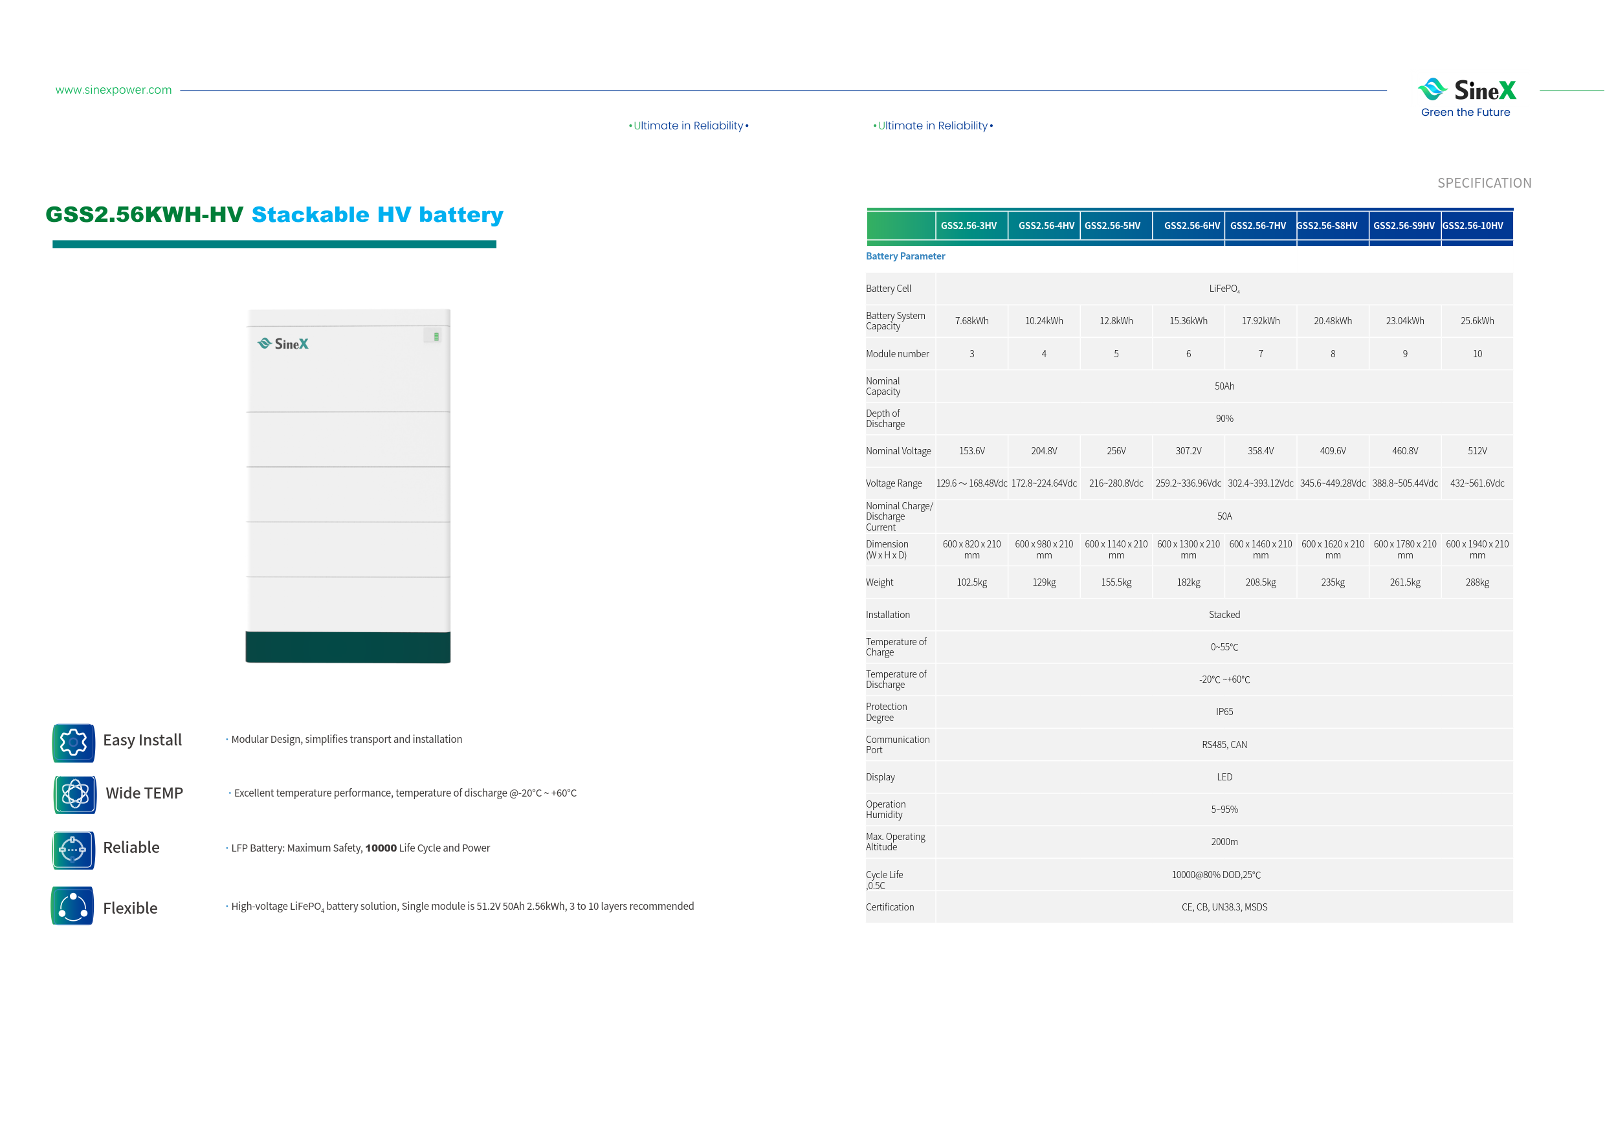The height and width of the screenshot is (1135, 1605).
Task: Click the Module number row label
Action: coord(897,355)
